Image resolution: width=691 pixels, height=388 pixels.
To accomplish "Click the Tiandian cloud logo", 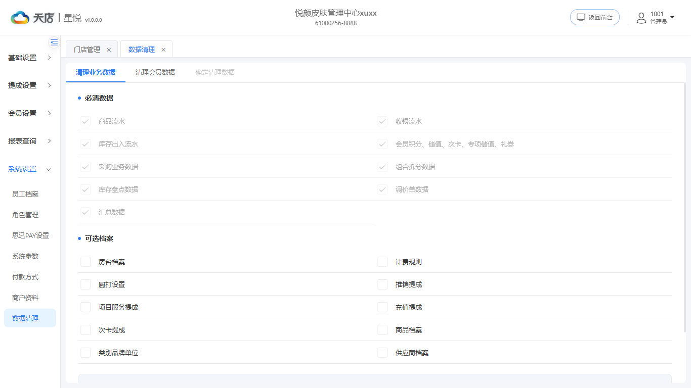I will 20,18.
